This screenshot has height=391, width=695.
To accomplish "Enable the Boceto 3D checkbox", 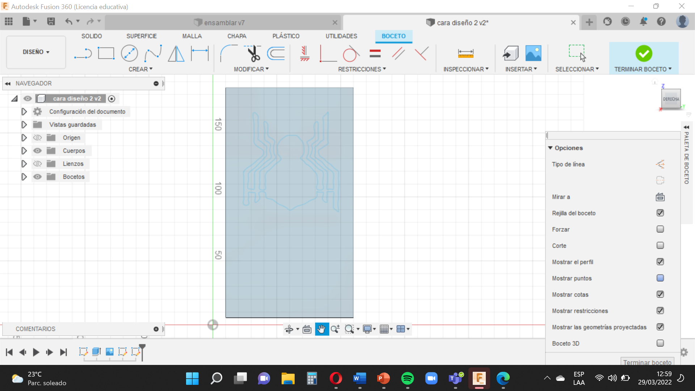I will tap(660, 343).
